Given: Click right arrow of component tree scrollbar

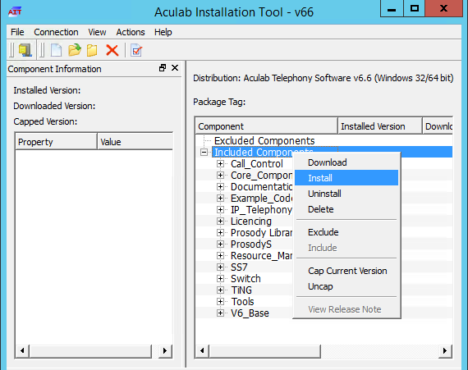Looking at the screenshot, I should (x=445, y=350).
